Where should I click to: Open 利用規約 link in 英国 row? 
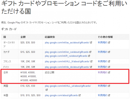102,86
